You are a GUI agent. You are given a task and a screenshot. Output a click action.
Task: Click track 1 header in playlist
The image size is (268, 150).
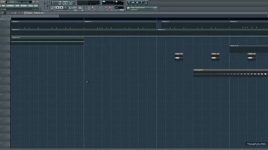[5, 24]
